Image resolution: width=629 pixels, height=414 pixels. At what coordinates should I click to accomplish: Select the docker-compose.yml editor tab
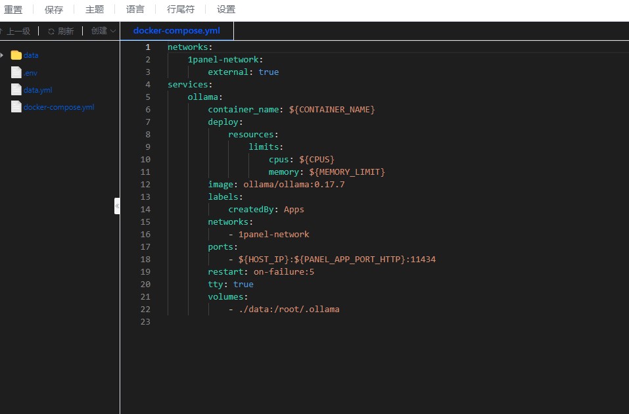[176, 31]
